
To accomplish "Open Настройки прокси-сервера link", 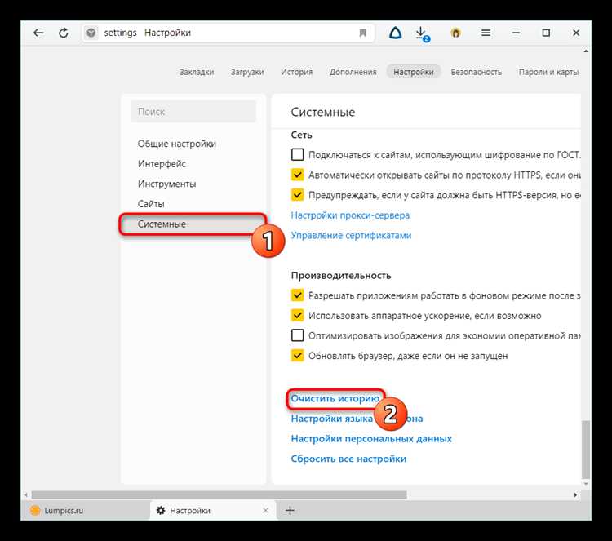I will [350, 215].
